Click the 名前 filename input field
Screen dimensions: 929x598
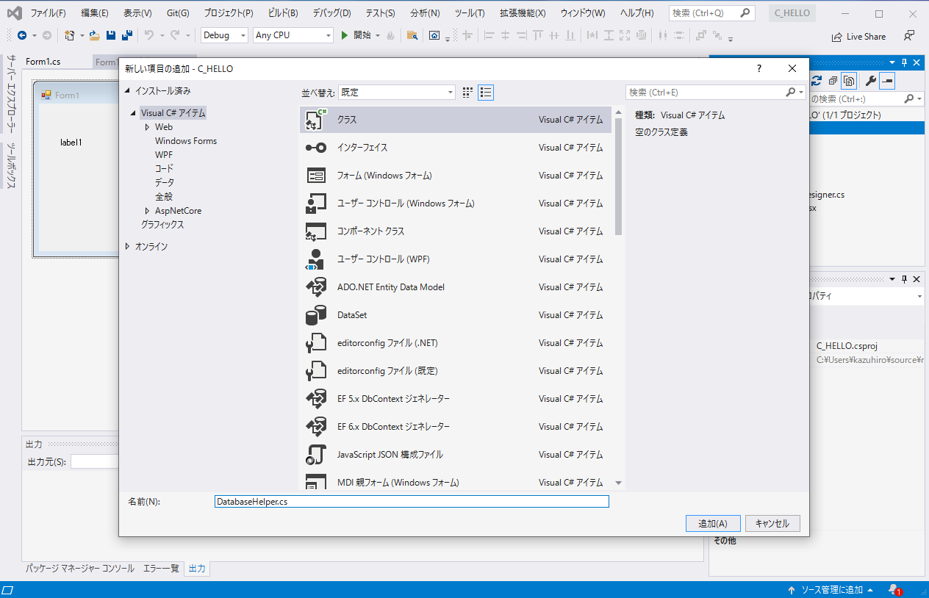click(x=412, y=502)
